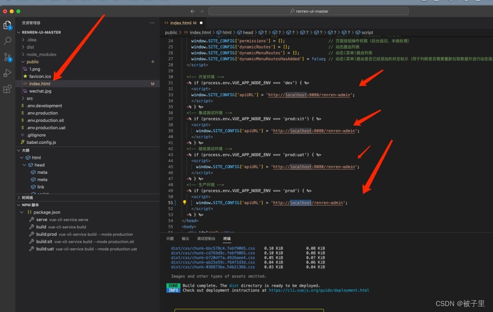The height and width of the screenshot is (312, 493).
Task: Click the dist link in build message
Action: point(234,285)
